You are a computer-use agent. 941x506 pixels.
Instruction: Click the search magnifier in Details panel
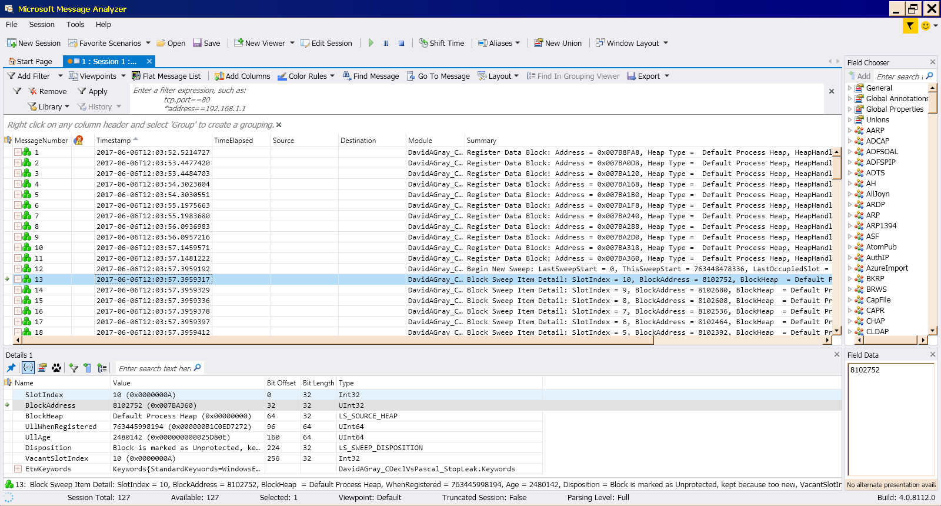198,368
